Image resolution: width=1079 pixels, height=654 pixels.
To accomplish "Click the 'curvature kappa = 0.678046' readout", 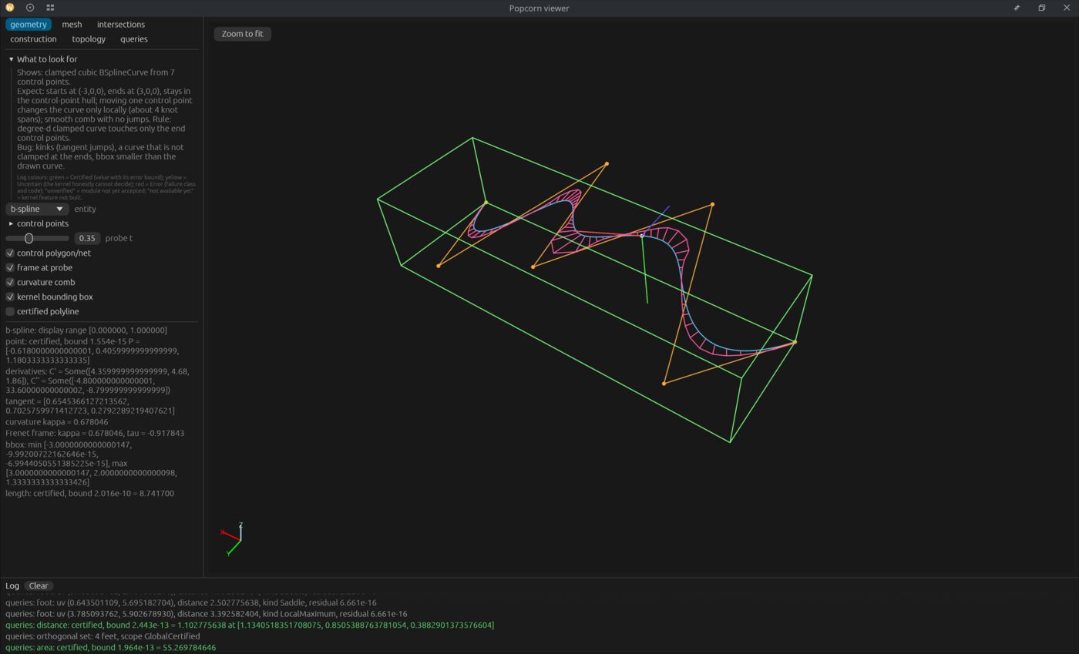I will [x=57, y=422].
